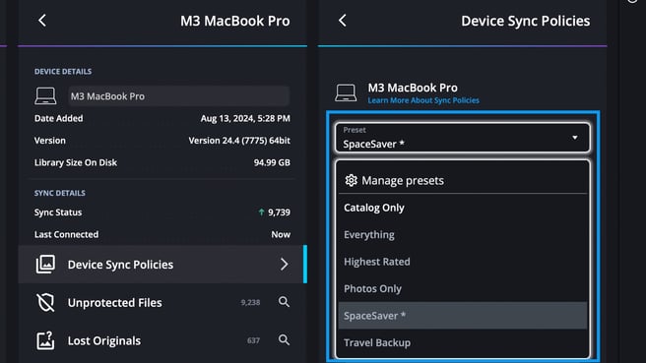Open the Lost Originals row

pyautogui.click(x=162, y=340)
